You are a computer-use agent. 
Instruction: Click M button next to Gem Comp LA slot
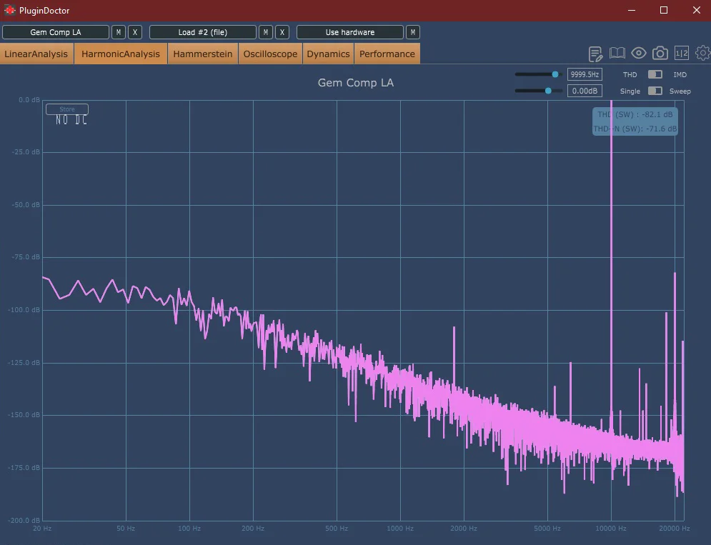coord(119,32)
